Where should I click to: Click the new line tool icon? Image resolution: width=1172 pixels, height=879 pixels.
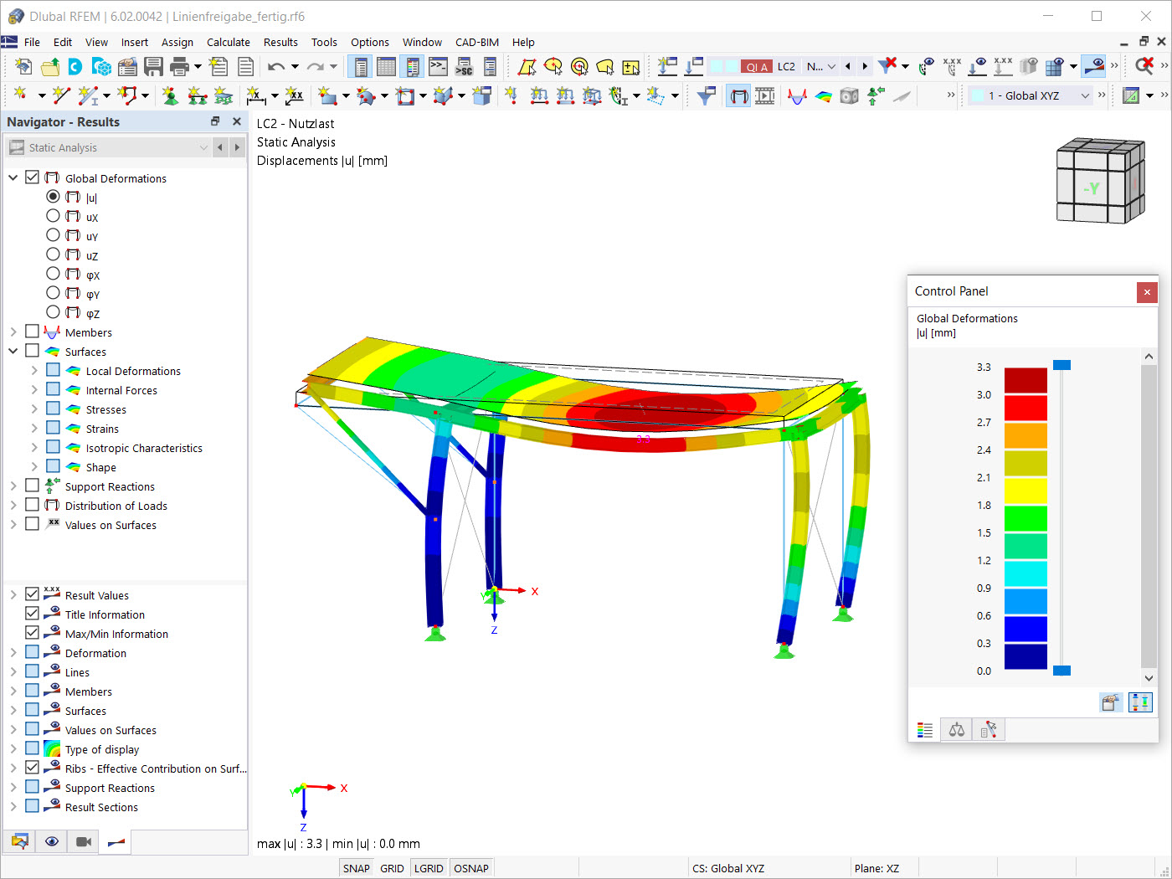click(x=61, y=96)
